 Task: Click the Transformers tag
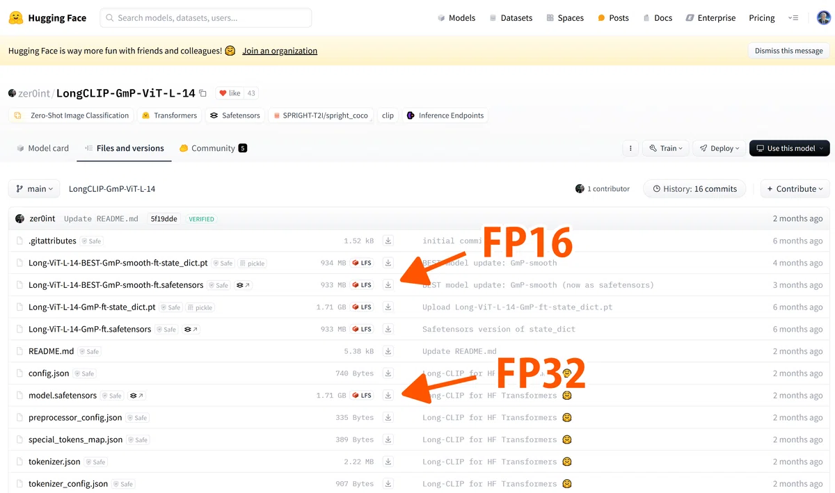click(x=169, y=115)
